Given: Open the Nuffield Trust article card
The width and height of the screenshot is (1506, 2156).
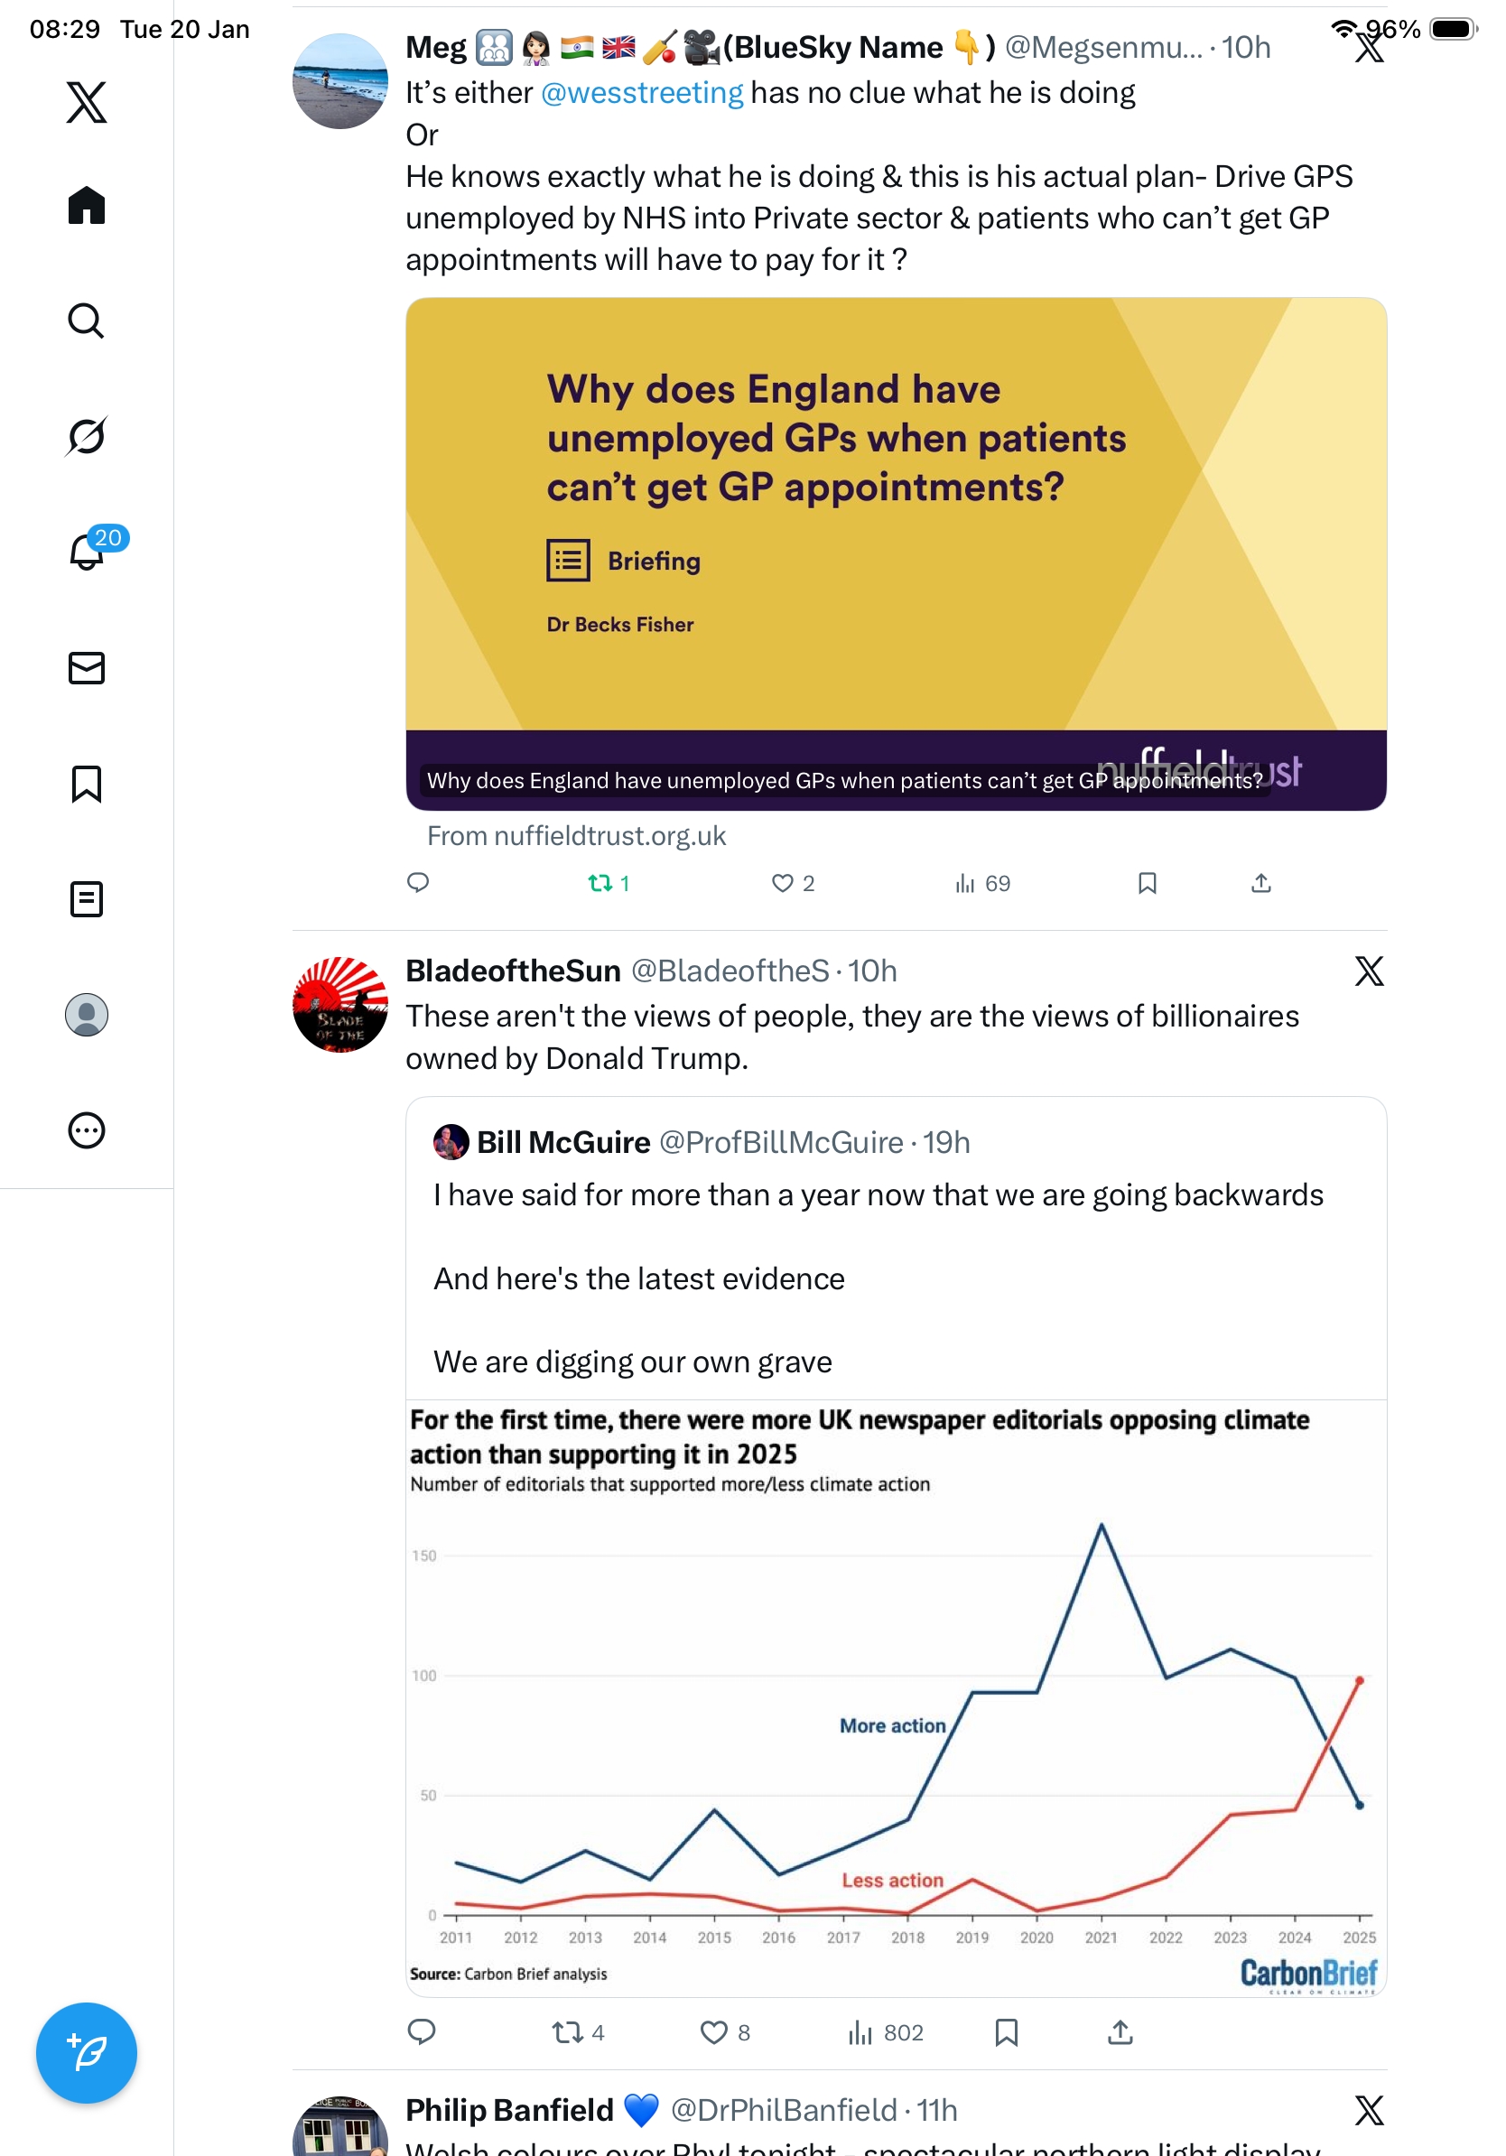Looking at the screenshot, I should click(x=896, y=554).
